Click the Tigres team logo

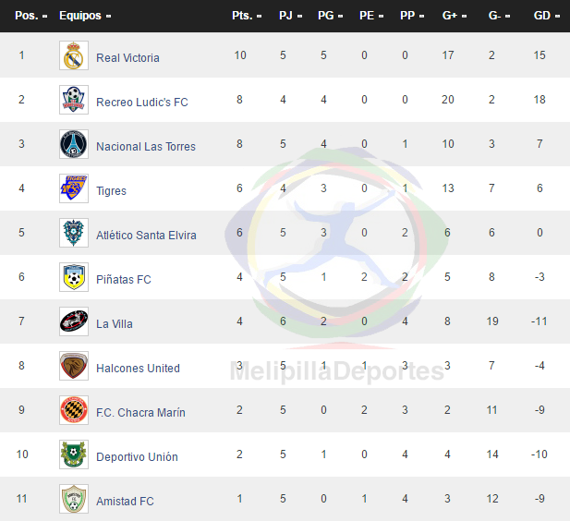(x=74, y=189)
